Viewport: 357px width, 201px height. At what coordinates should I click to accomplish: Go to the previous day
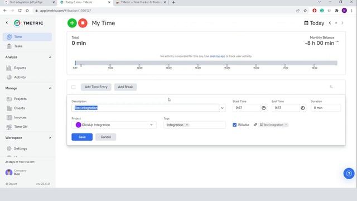pos(330,23)
